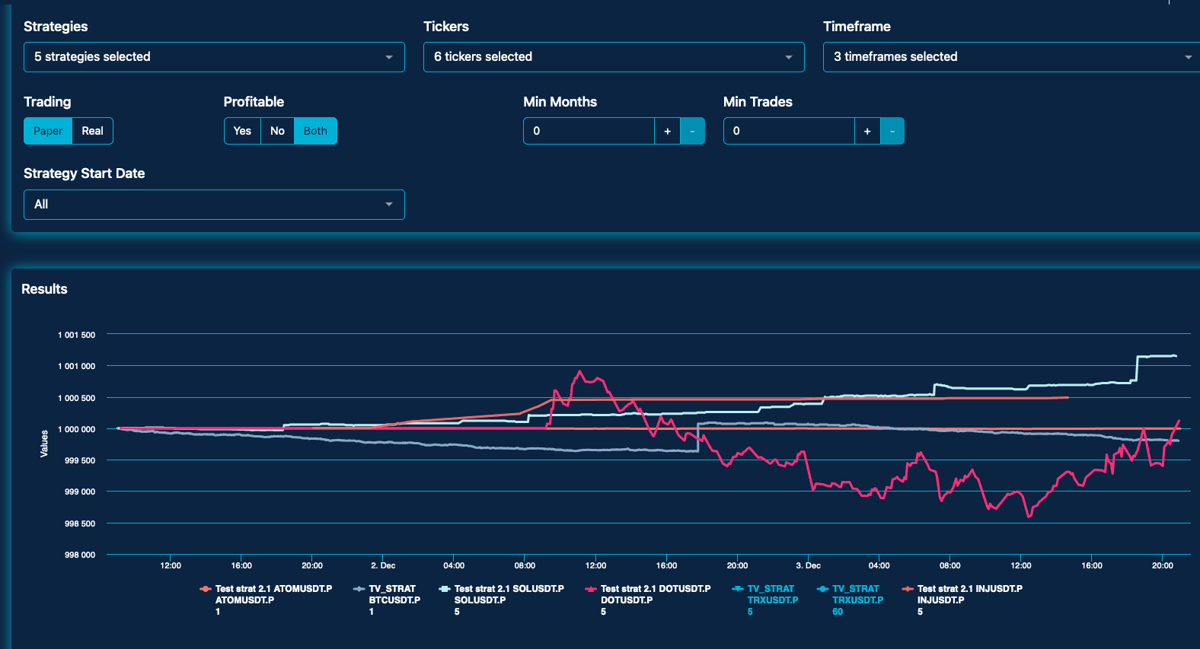The width and height of the screenshot is (1200, 649).
Task: Decrease Min Months with minus button
Action: coord(692,131)
